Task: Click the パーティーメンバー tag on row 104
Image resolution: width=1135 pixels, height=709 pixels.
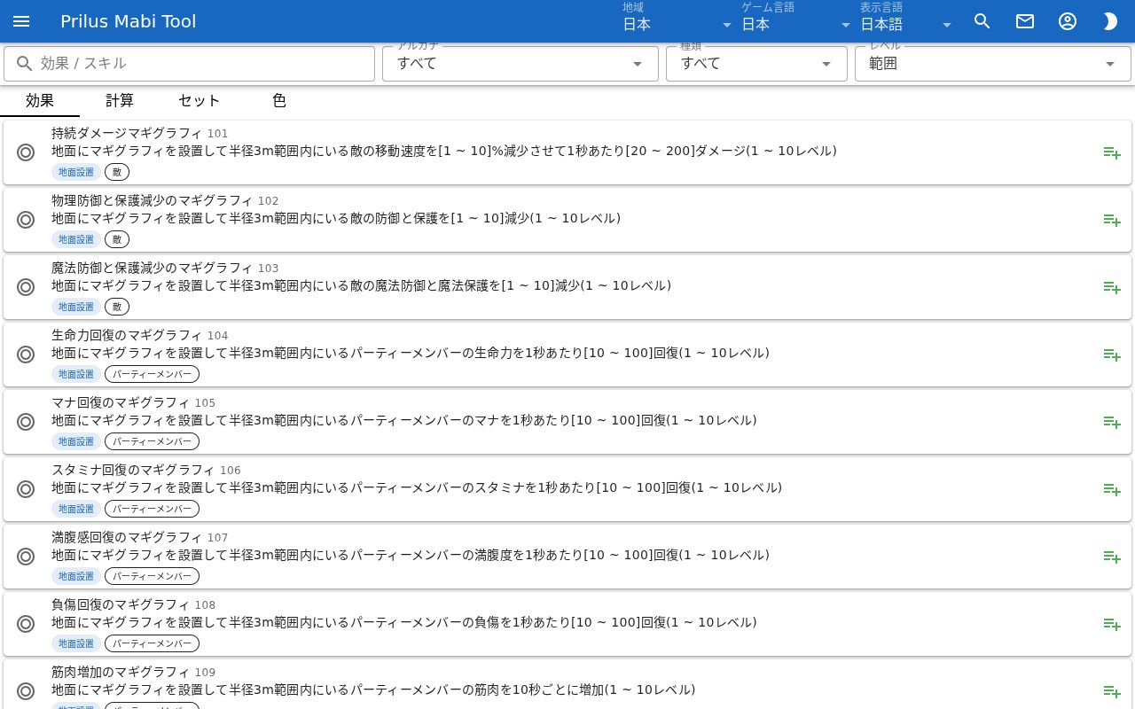Action: click(x=152, y=374)
